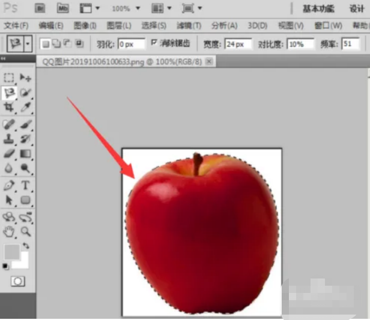The height and width of the screenshot is (320, 370).
Task: Open the 分析(A) menu
Action: click(224, 25)
